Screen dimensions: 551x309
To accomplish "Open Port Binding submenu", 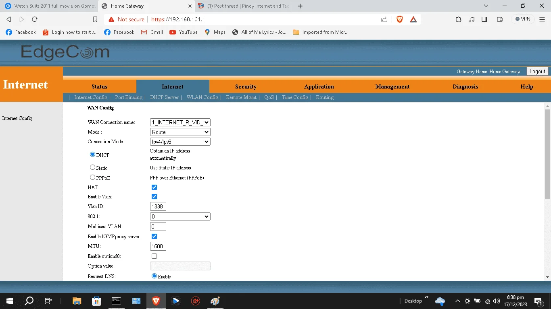I will [x=129, y=97].
